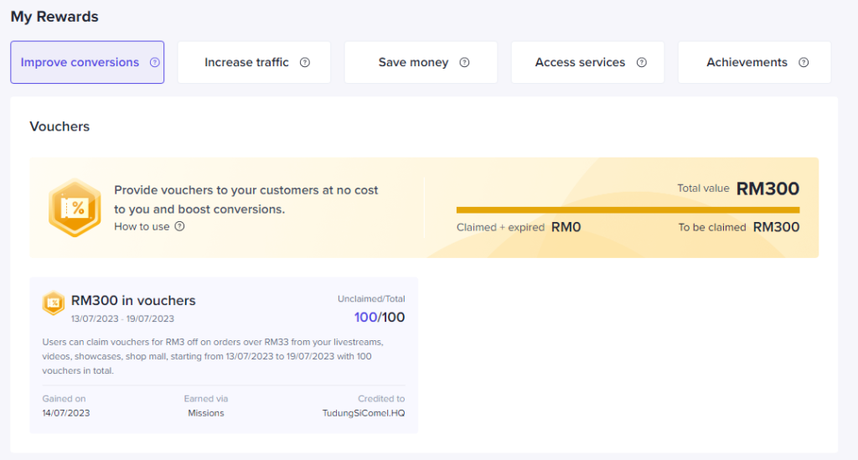Click the Total value RM300 amount
858x460 pixels.
click(768, 189)
